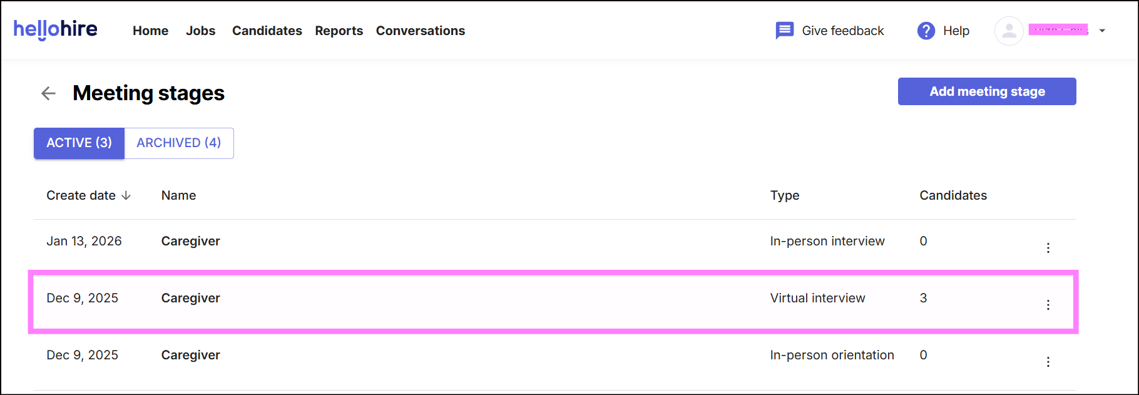The image size is (1139, 395).
Task: Select the Dec 9, 2025 Virtual interview row
Action: click(x=553, y=302)
